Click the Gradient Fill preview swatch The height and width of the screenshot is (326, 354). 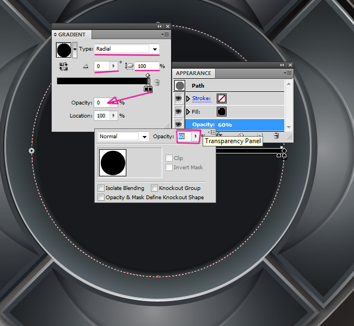[x=64, y=50]
